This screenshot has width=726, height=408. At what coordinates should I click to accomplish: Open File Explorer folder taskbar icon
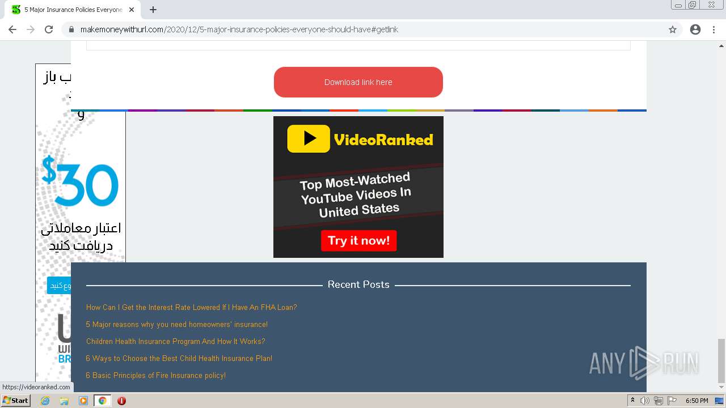[64, 401]
